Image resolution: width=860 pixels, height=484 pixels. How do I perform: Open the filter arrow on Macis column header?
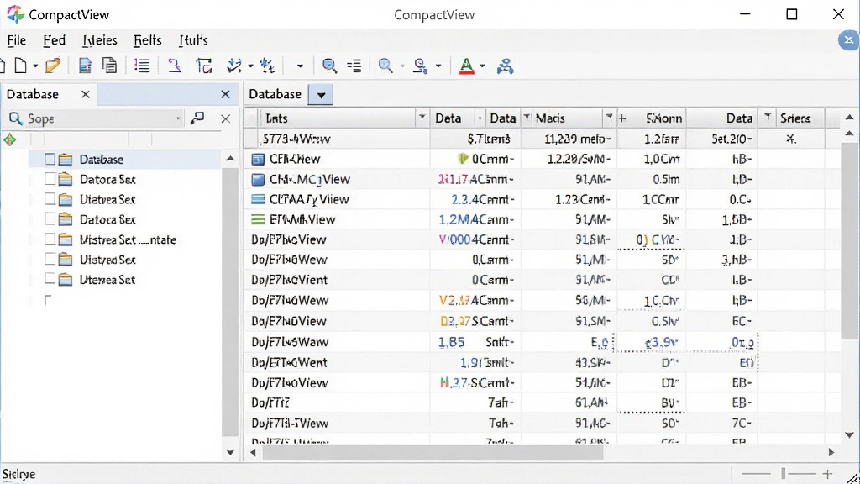click(609, 117)
